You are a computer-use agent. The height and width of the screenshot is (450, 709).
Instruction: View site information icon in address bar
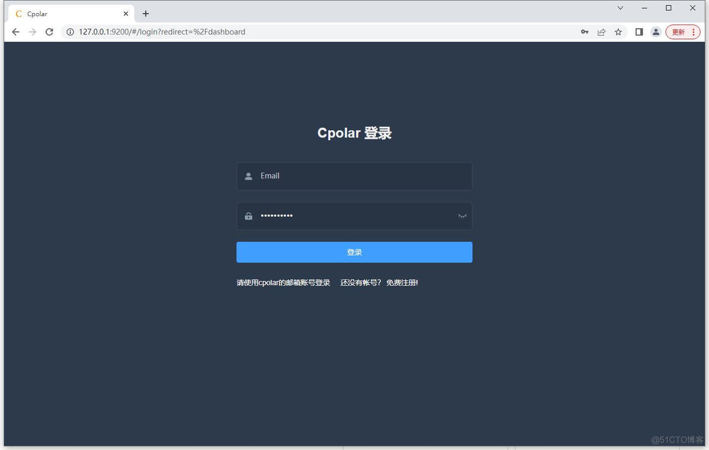[x=70, y=32]
